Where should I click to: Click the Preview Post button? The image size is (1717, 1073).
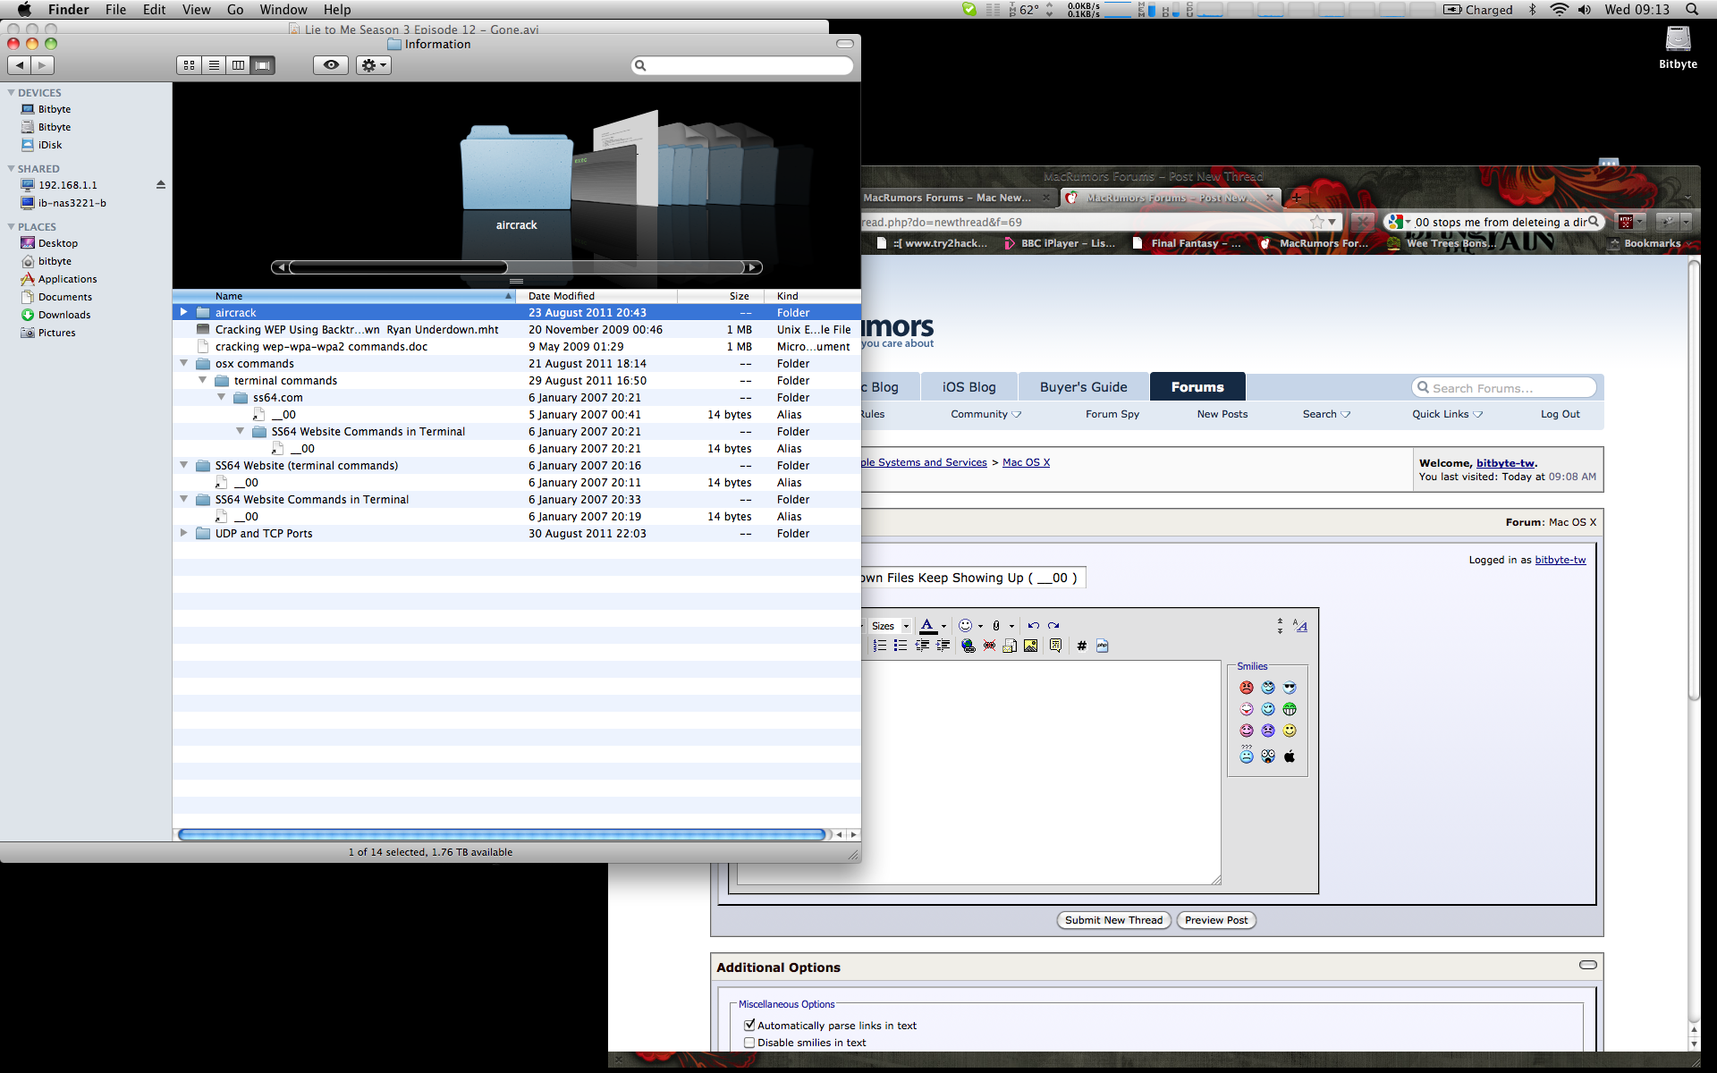1216,920
